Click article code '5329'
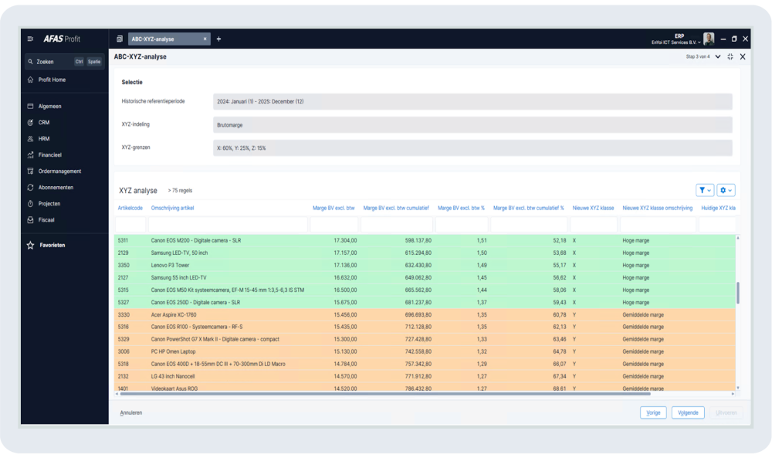 pos(123,339)
